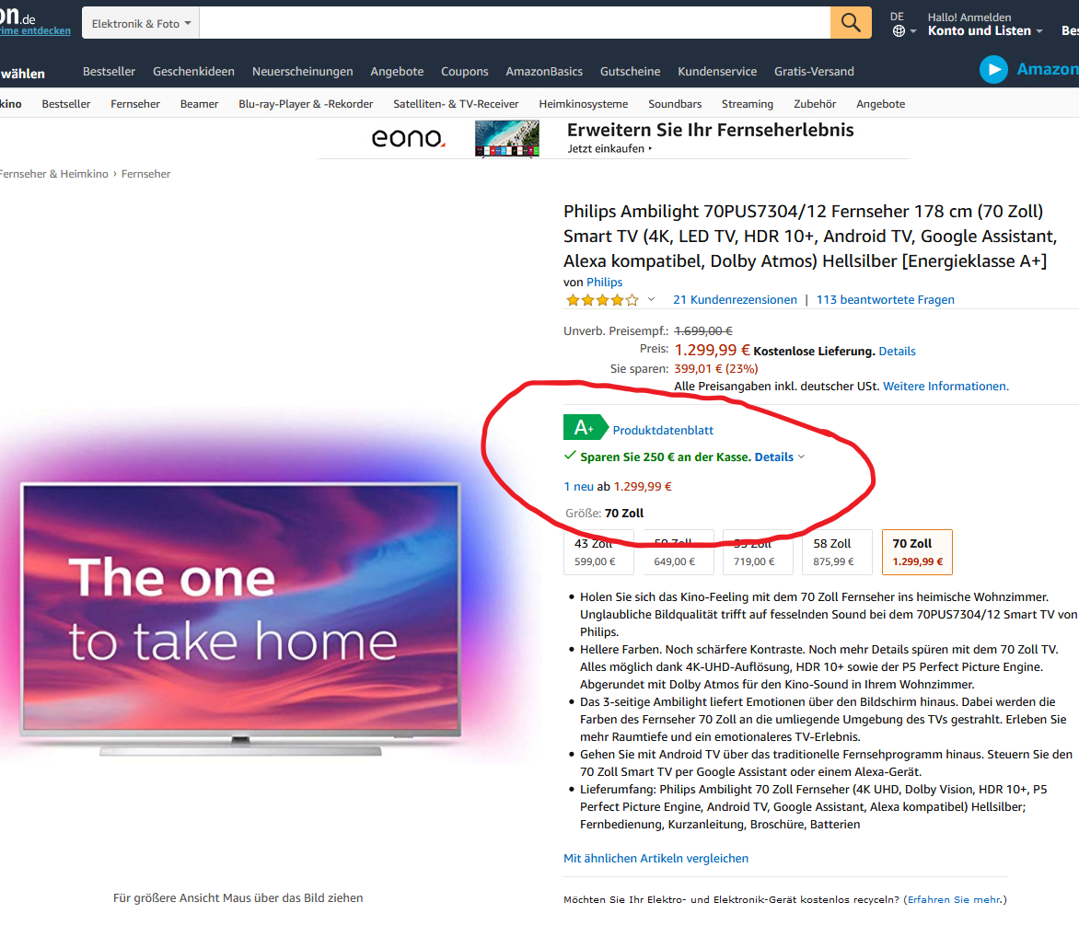Viewport: 1079px width, 925px height.
Task: Click the TV thumbnail in eono banner
Action: pyautogui.click(x=506, y=139)
